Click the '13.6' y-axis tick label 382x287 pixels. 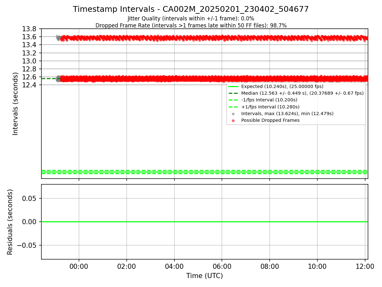[x=29, y=37]
